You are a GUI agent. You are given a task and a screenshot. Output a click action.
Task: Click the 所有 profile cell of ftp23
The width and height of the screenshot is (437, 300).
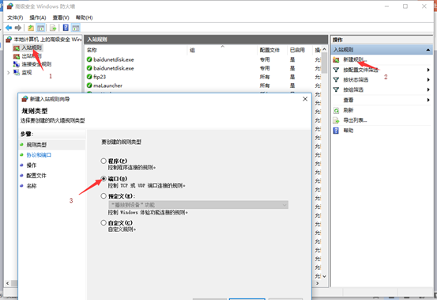265,77
